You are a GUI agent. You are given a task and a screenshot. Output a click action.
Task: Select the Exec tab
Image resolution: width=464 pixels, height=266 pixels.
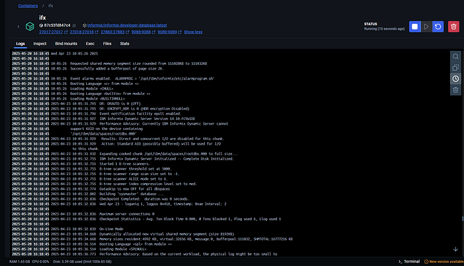click(x=91, y=44)
